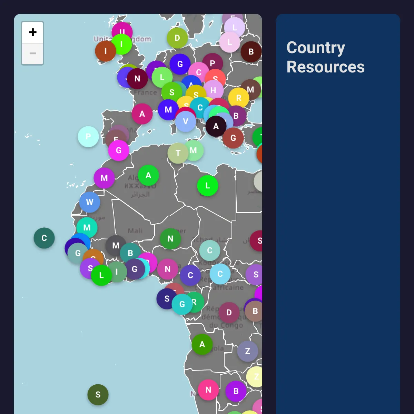Image resolution: width=414 pixels, height=414 pixels.
Task: Select the teal C marker in the Atlantic
Action: [44, 238]
